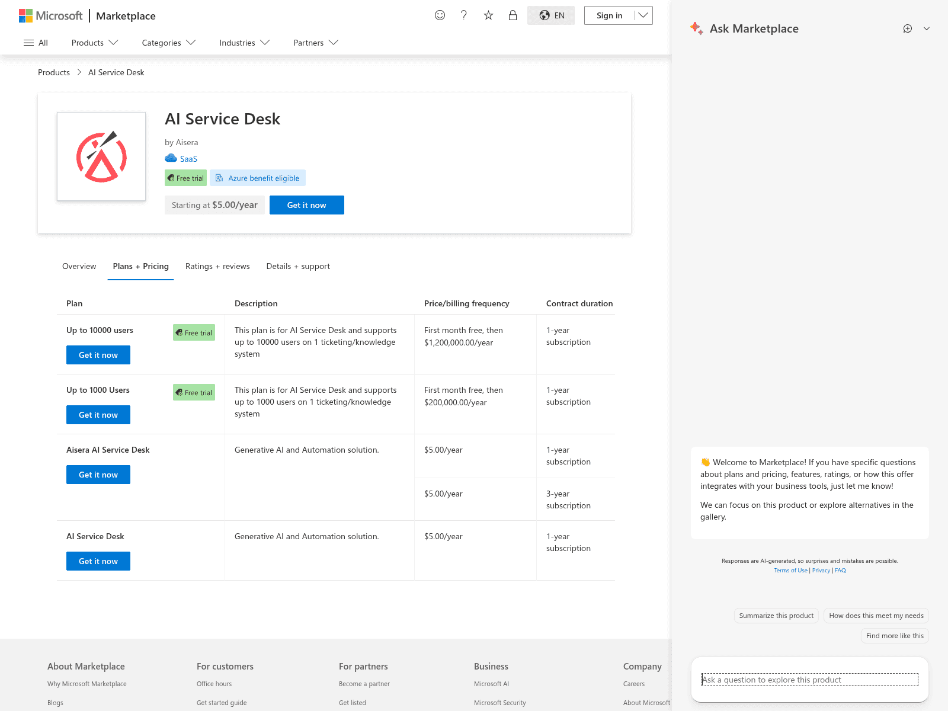Click the Marketplace header title
This screenshot has width=948, height=711.
(126, 16)
